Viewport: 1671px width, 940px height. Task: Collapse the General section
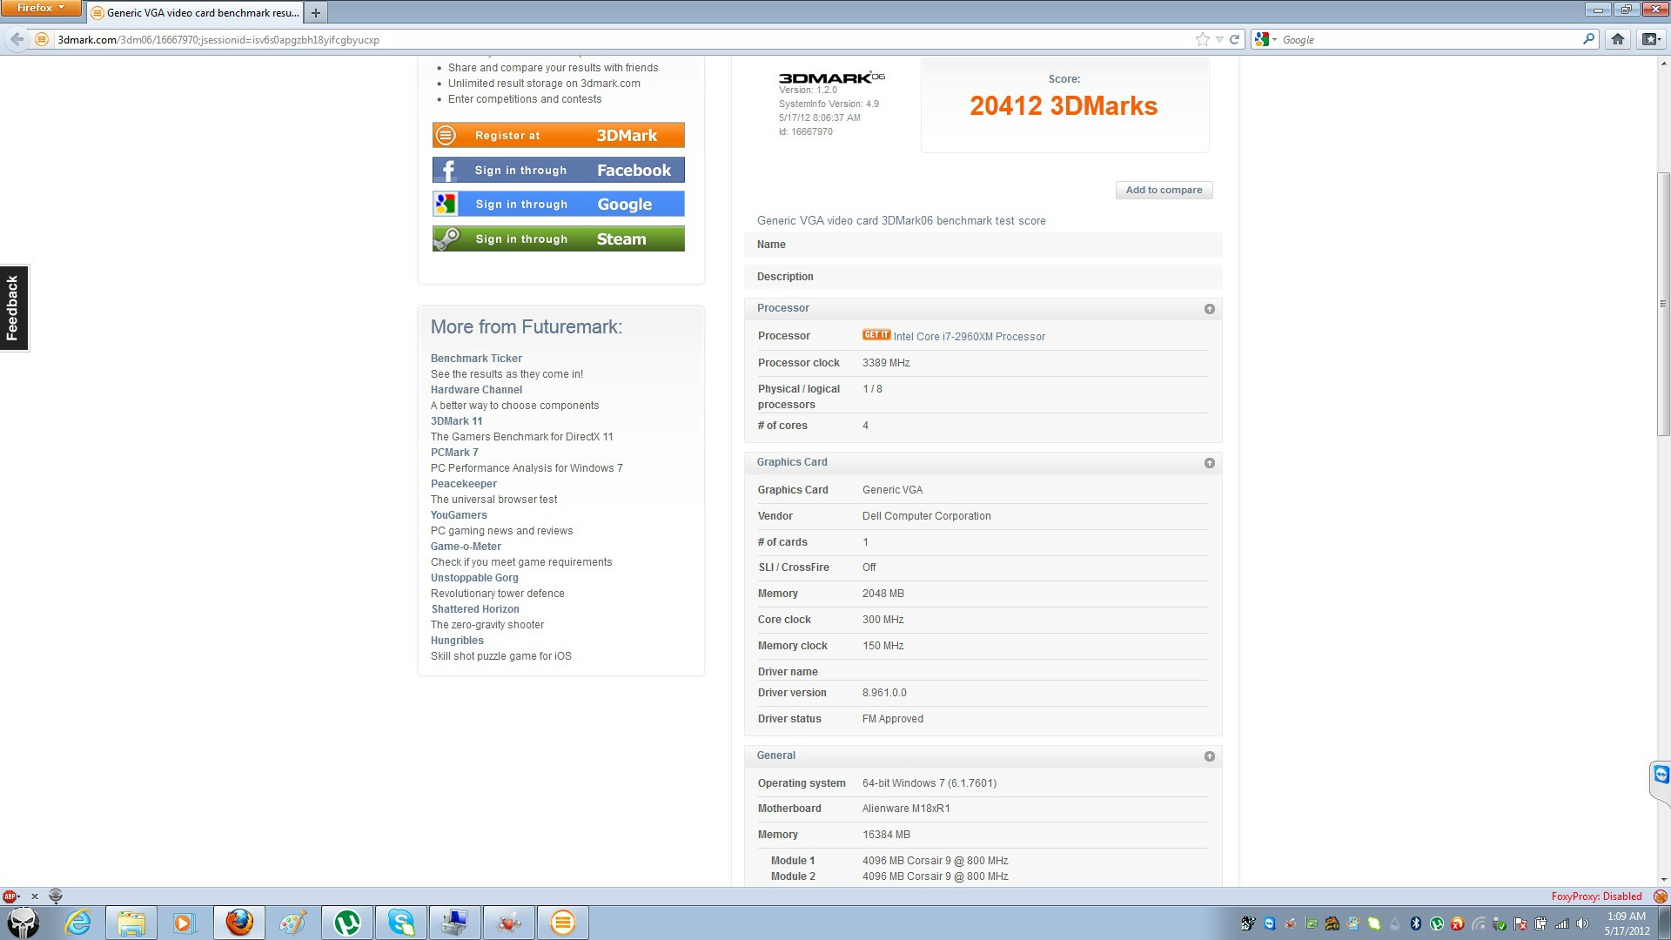point(1209,756)
